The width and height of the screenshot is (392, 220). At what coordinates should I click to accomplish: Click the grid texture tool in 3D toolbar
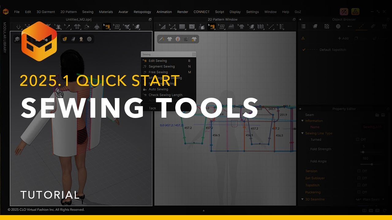pyautogui.click(x=117, y=27)
